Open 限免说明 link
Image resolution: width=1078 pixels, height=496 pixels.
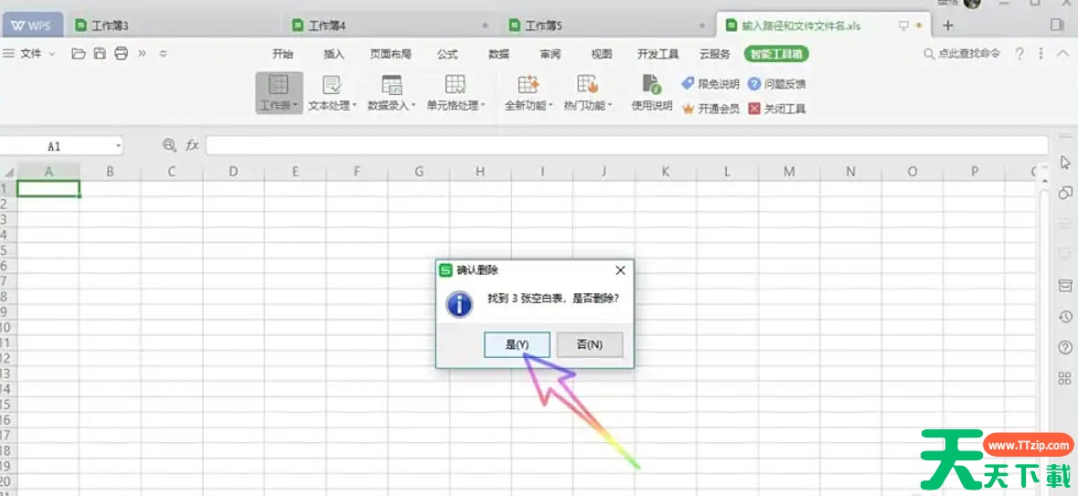click(710, 84)
